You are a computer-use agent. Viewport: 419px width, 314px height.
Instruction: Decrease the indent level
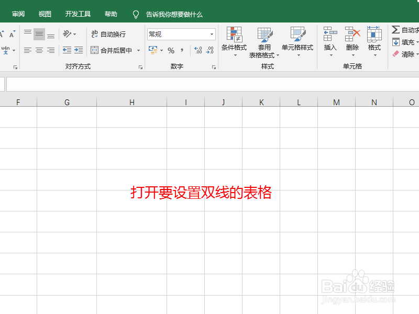coord(67,50)
